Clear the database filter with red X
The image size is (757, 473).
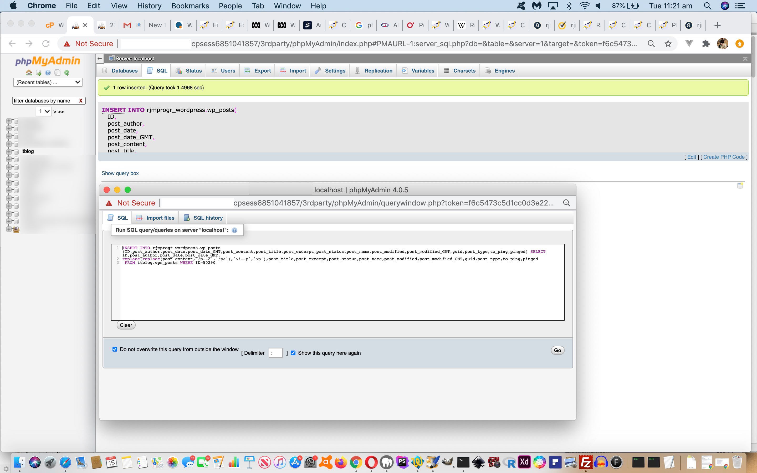coord(81,101)
